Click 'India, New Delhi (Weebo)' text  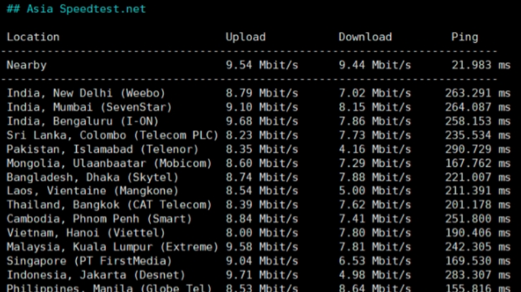click(86, 93)
